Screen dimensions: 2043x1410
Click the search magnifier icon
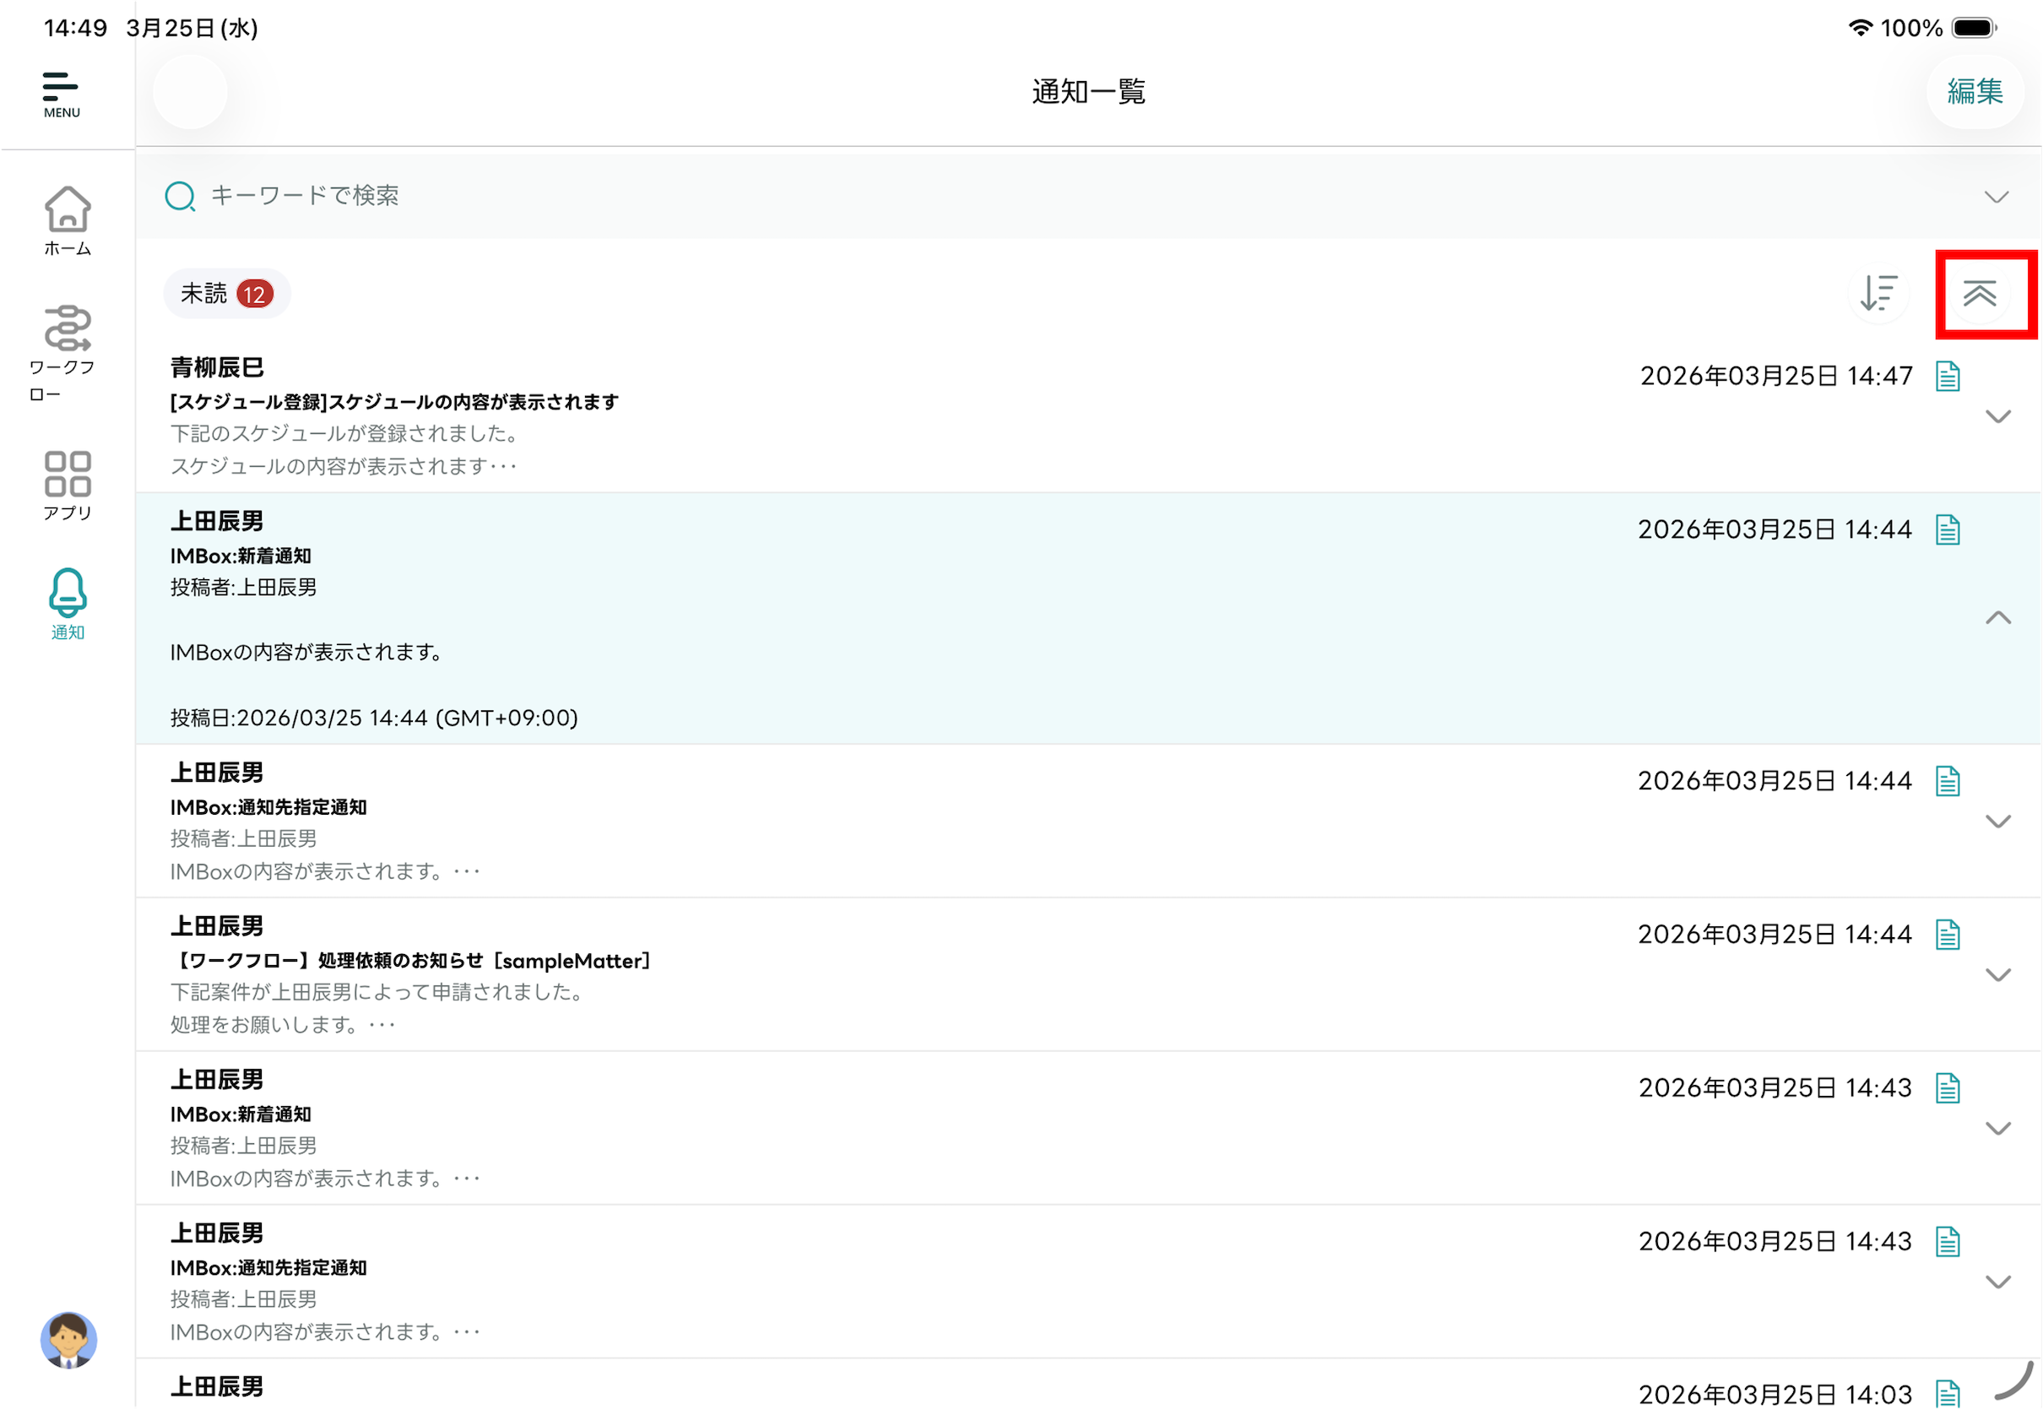point(180,196)
